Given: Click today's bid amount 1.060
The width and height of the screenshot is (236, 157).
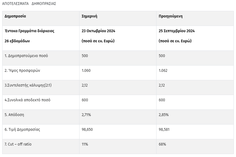Looking at the screenshot, I should [86, 70].
